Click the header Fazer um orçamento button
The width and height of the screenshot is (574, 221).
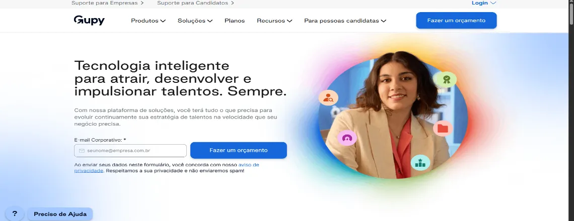click(456, 21)
